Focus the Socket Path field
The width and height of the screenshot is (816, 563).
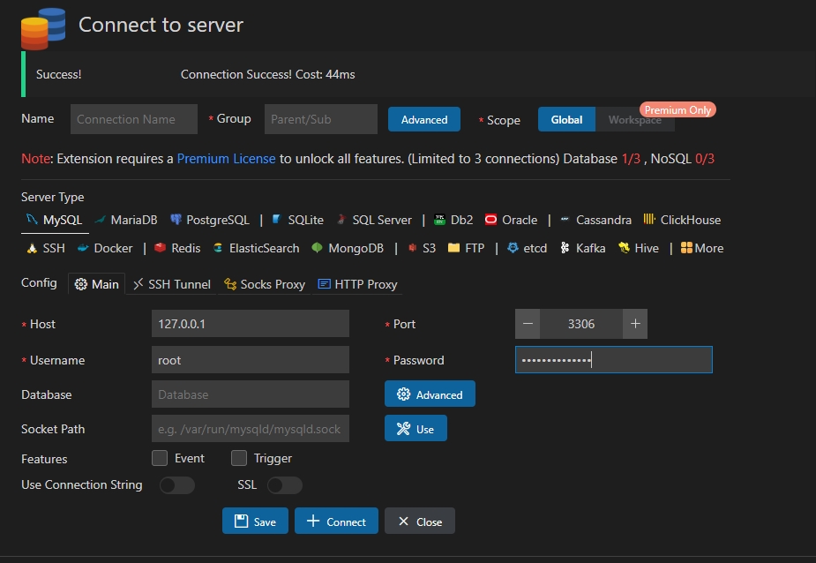click(x=251, y=429)
